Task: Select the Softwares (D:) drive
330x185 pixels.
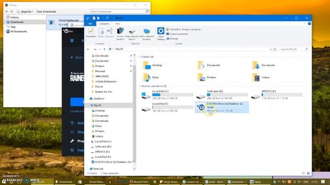Action: pos(222,95)
